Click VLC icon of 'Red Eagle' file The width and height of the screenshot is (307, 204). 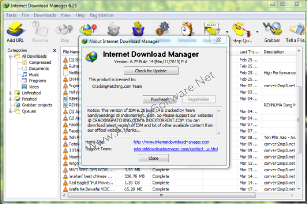[x=65, y=183]
